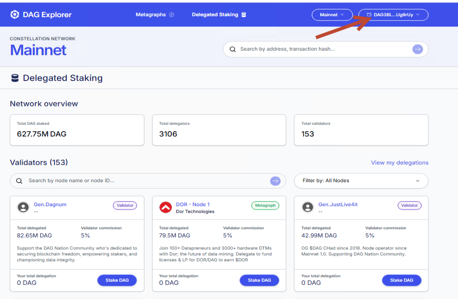Focus the address or transaction hash search field
Screen dimensions: 458x299
pyautogui.click(x=325, y=49)
